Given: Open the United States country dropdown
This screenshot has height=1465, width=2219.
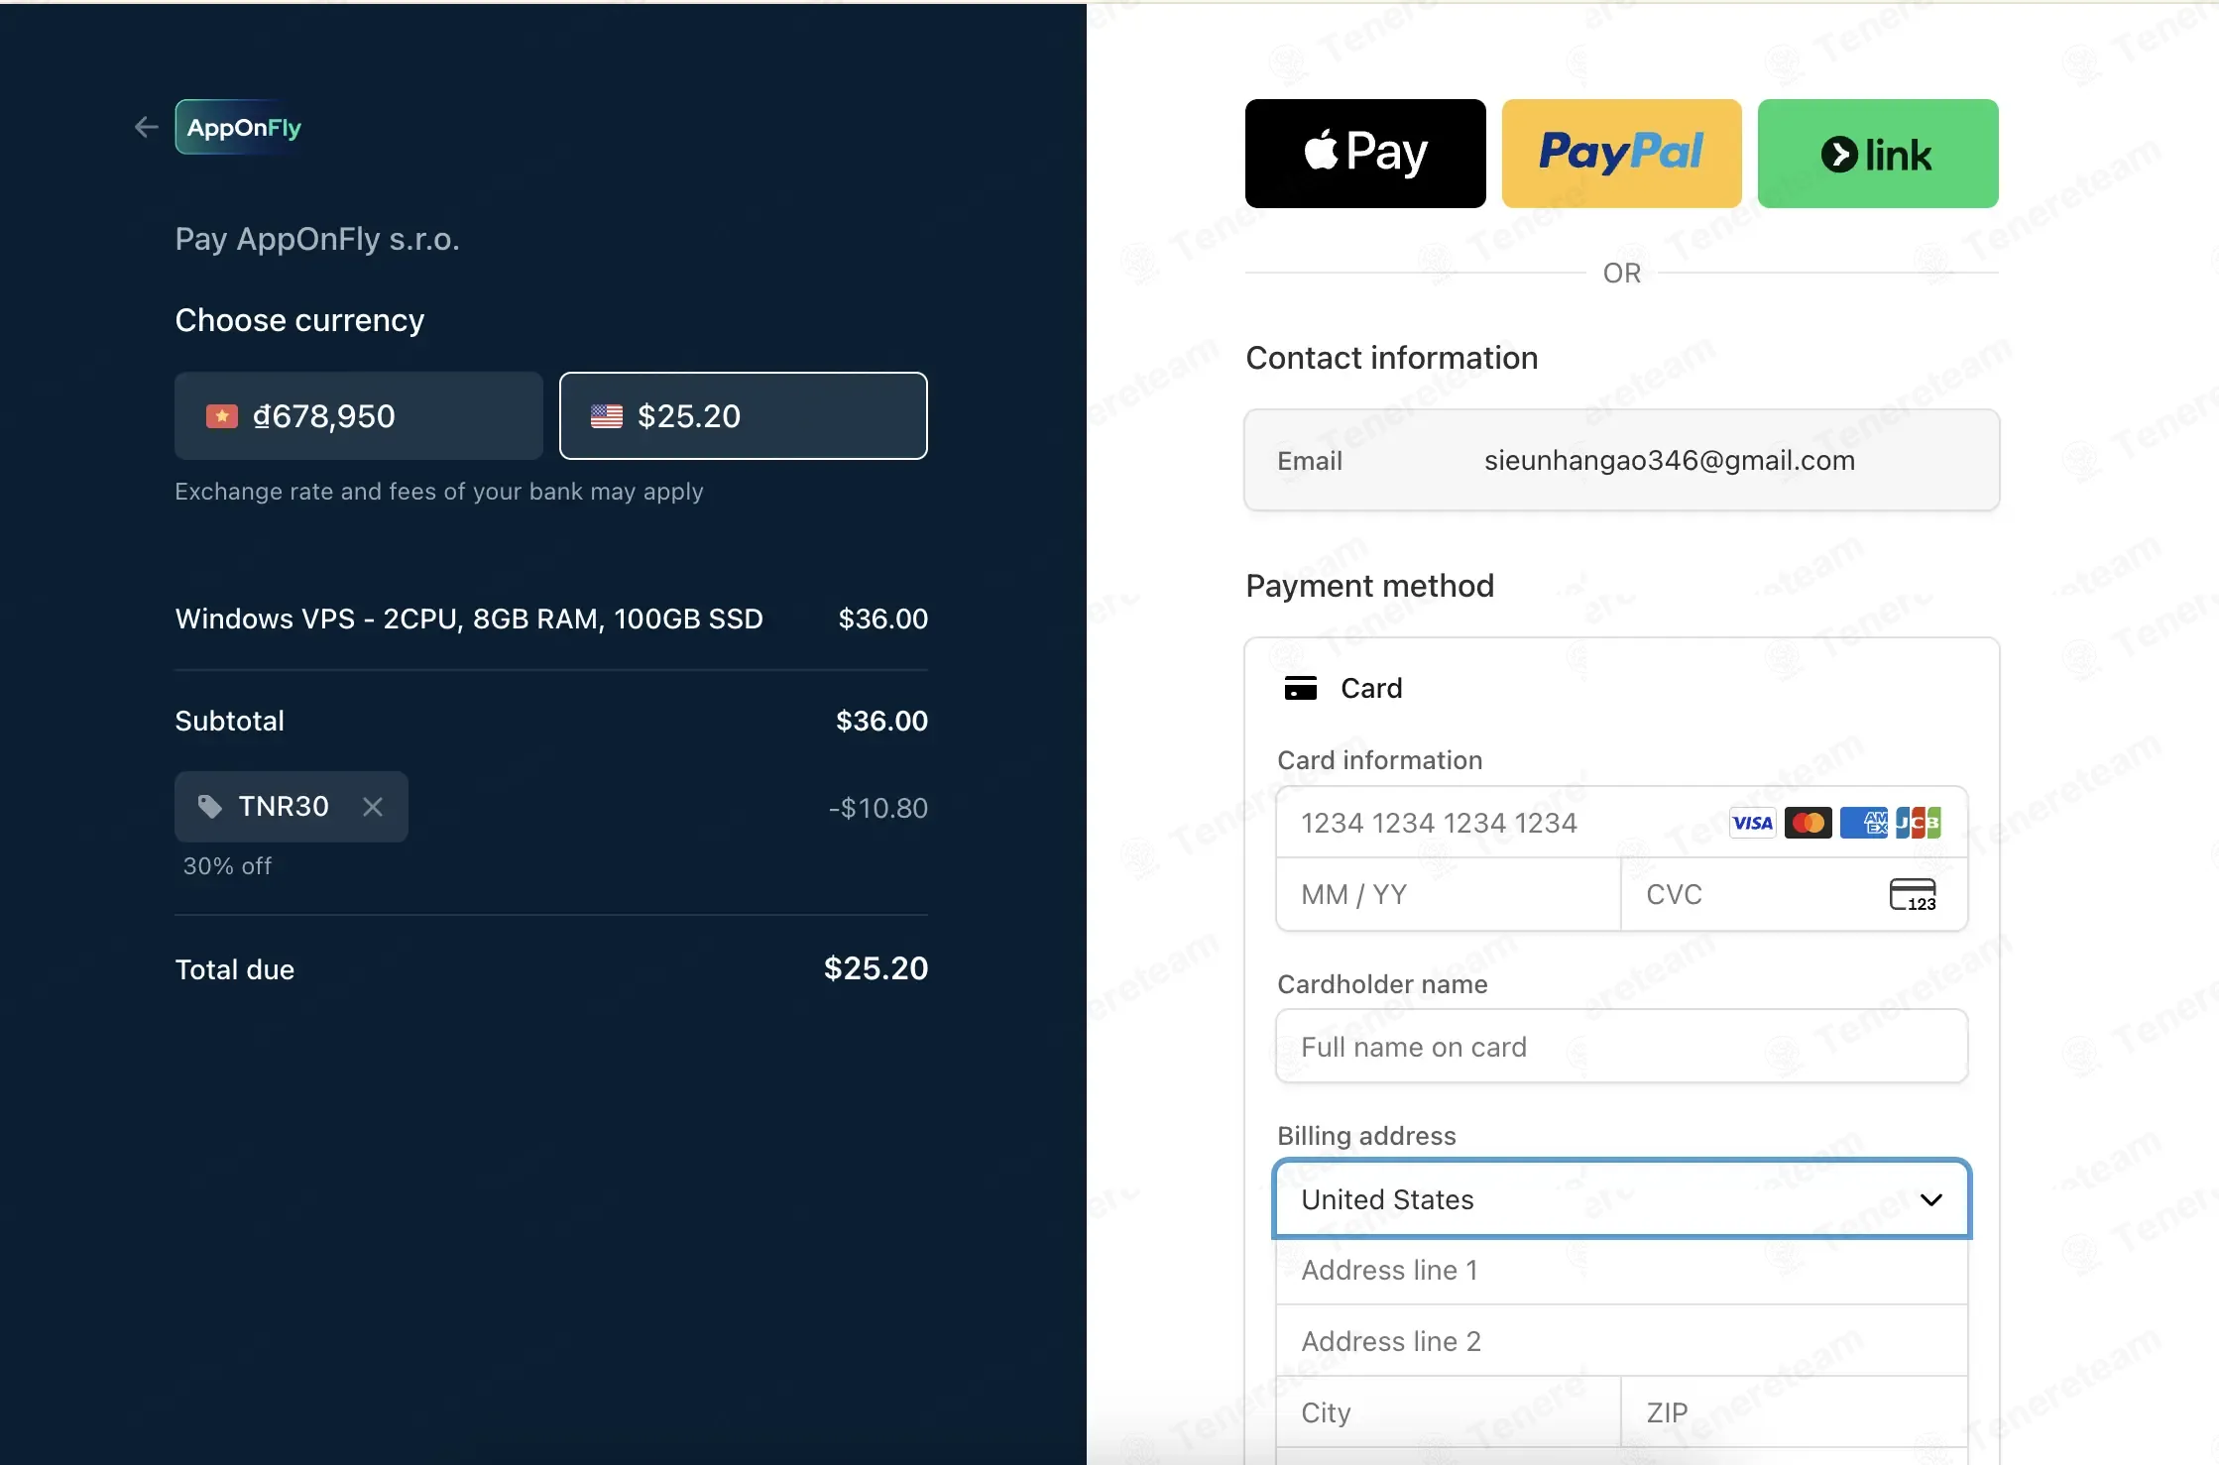Looking at the screenshot, I should 1621,1199.
